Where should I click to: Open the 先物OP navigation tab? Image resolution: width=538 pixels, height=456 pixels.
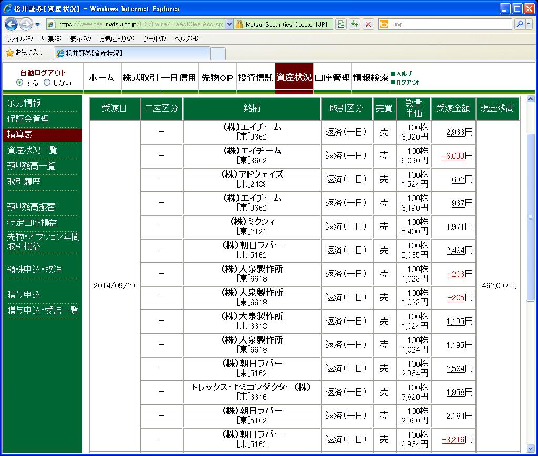[217, 78]
